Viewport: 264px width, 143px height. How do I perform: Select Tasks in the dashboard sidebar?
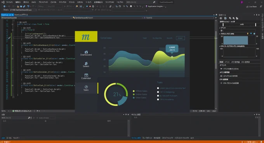click(x=86, y=88)
